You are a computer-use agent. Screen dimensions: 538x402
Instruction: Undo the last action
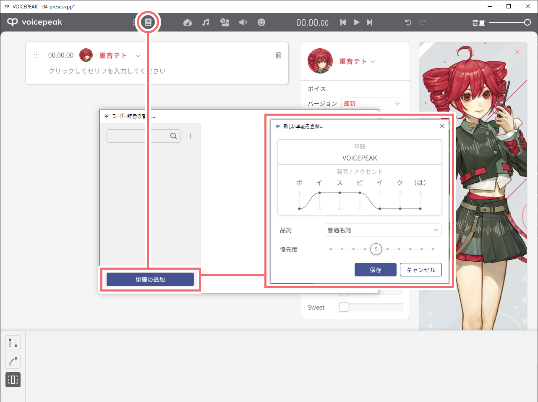coord(408,22)
